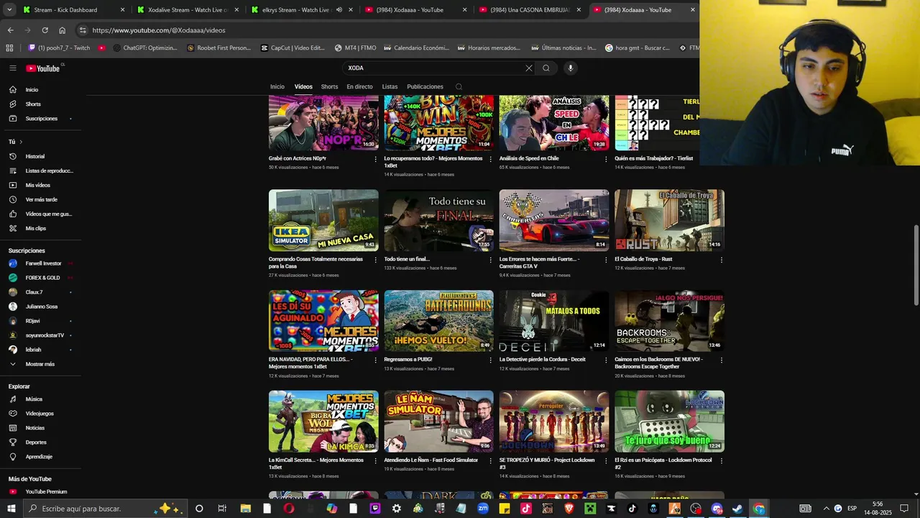Switch to Inicio channel tab
The height and width of the screenshot is (518, 920).
click(x=277, y=87)
